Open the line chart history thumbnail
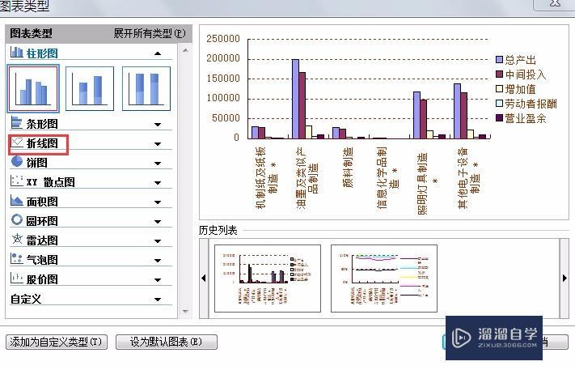 (x=384, y=279)
